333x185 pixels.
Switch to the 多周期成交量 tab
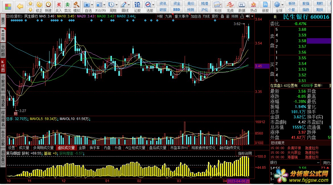[43, 148]
